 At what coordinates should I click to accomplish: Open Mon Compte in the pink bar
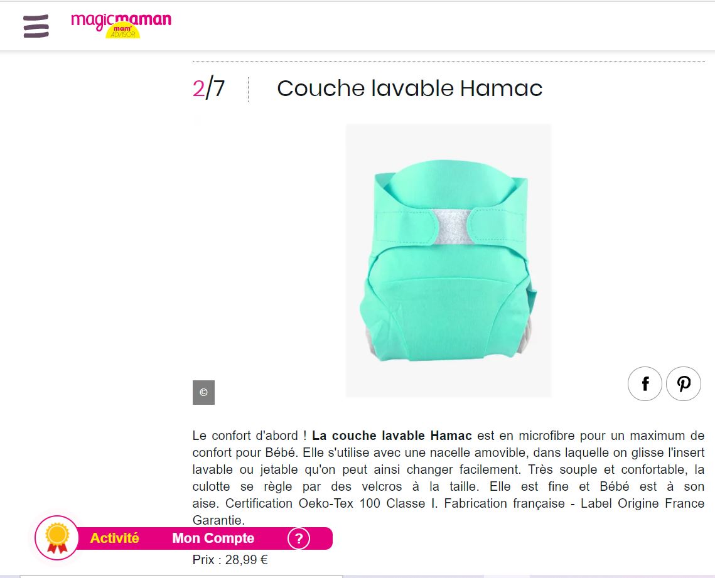pyautogui.click(x=213, y=538)
